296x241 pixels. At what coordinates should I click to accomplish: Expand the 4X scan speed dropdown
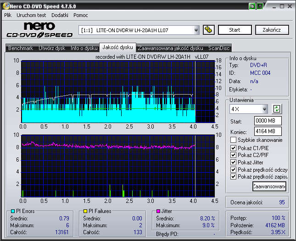point(264,109)
